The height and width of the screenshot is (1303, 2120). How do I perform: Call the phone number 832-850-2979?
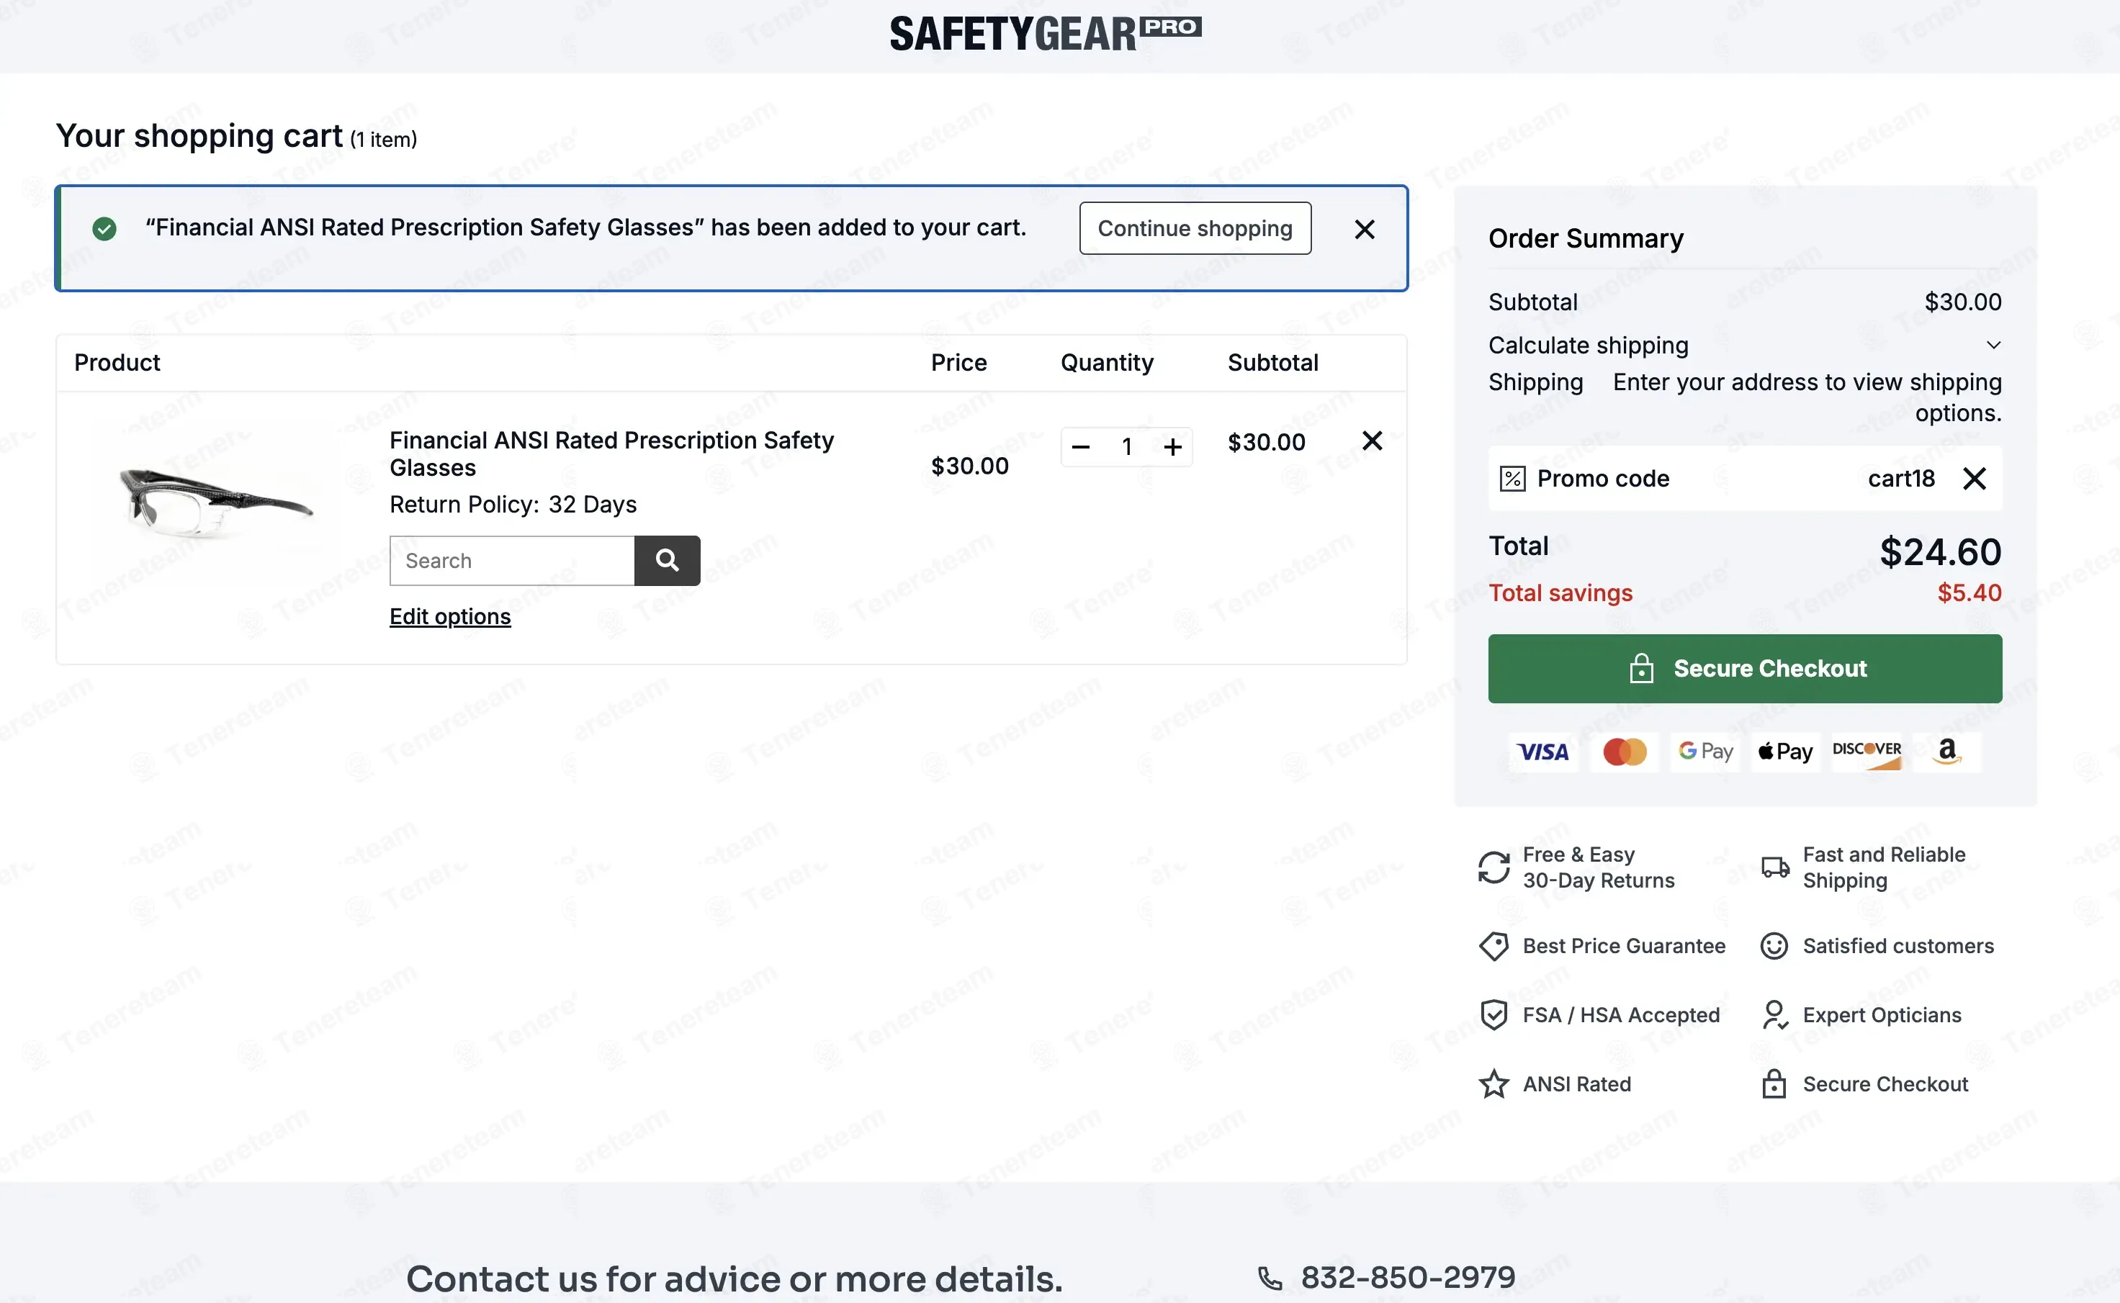[1407, 1277]
